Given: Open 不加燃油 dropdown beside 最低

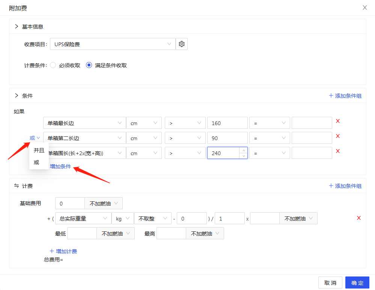Looking at the screenshot, I should [116, 233].
